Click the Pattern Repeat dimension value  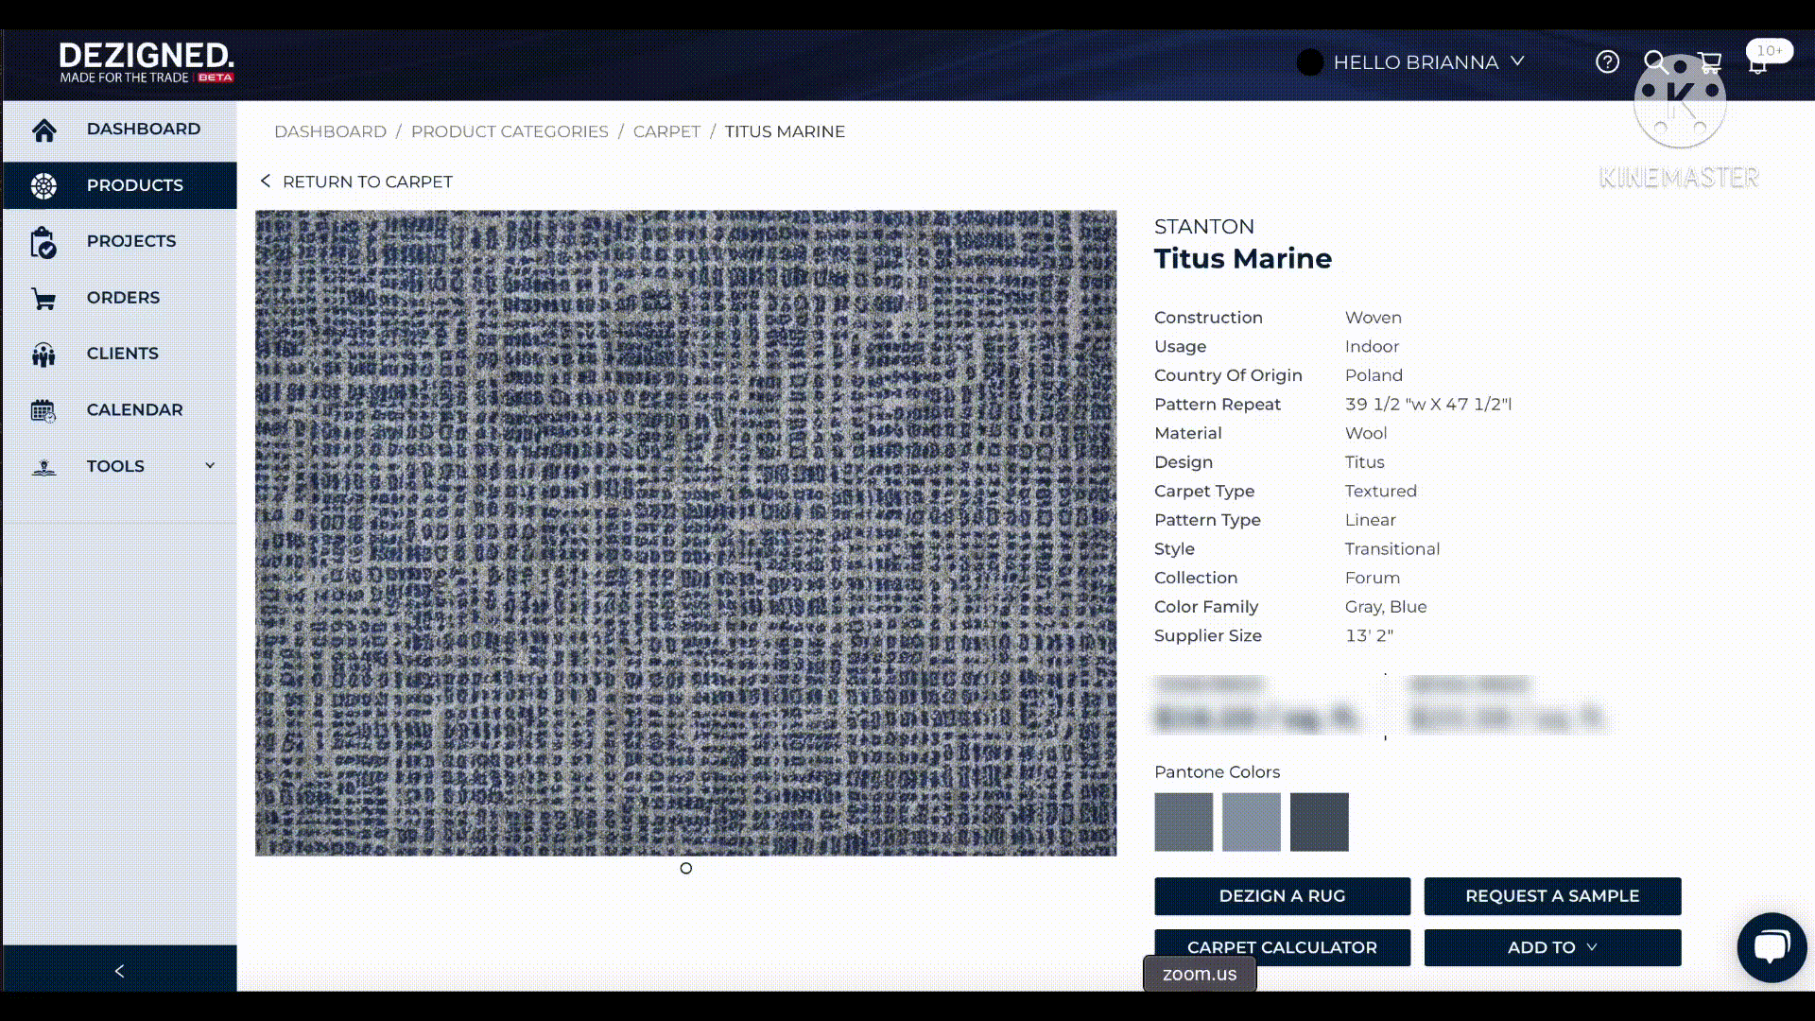(1428, 405)
